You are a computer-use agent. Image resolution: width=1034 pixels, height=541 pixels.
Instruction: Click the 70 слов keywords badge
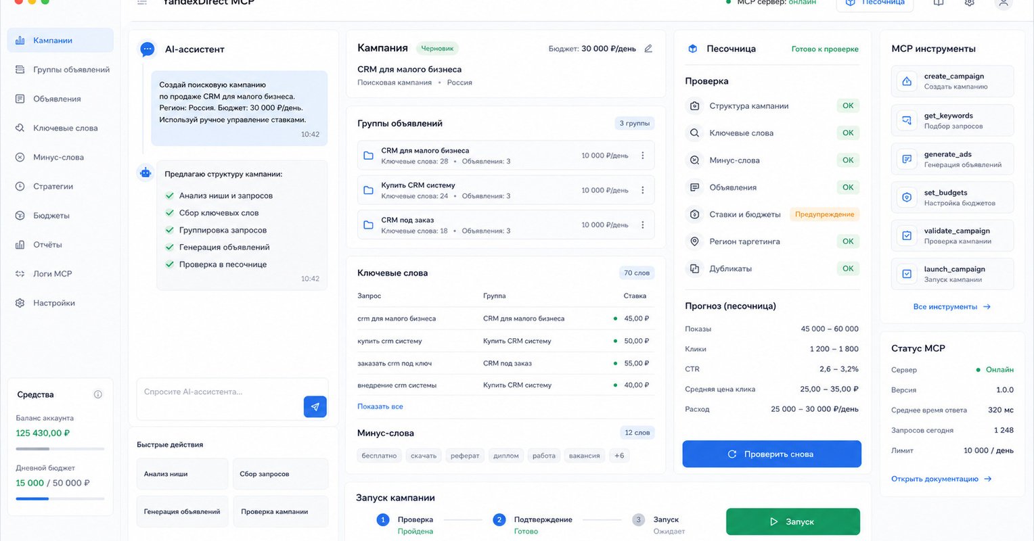pos(637,273)
